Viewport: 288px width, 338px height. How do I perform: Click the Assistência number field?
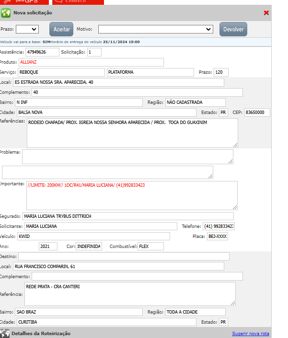pos(42,52)
